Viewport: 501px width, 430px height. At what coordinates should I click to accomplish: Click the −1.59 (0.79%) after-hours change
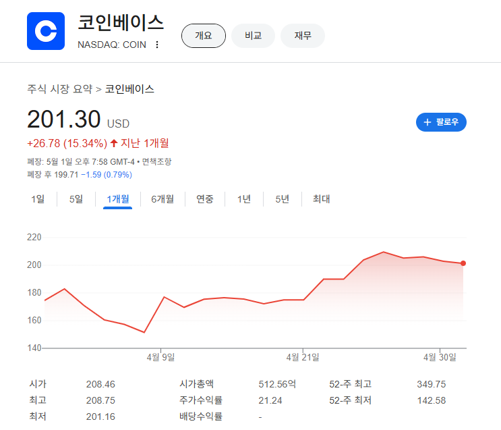tap(107, 175)
